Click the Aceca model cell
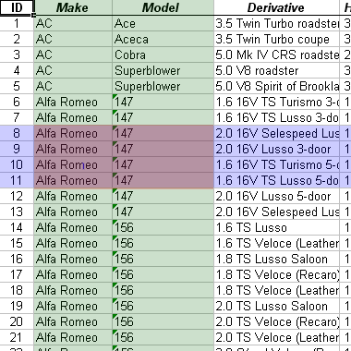This screenshot has height=351, width=351. 163,39
